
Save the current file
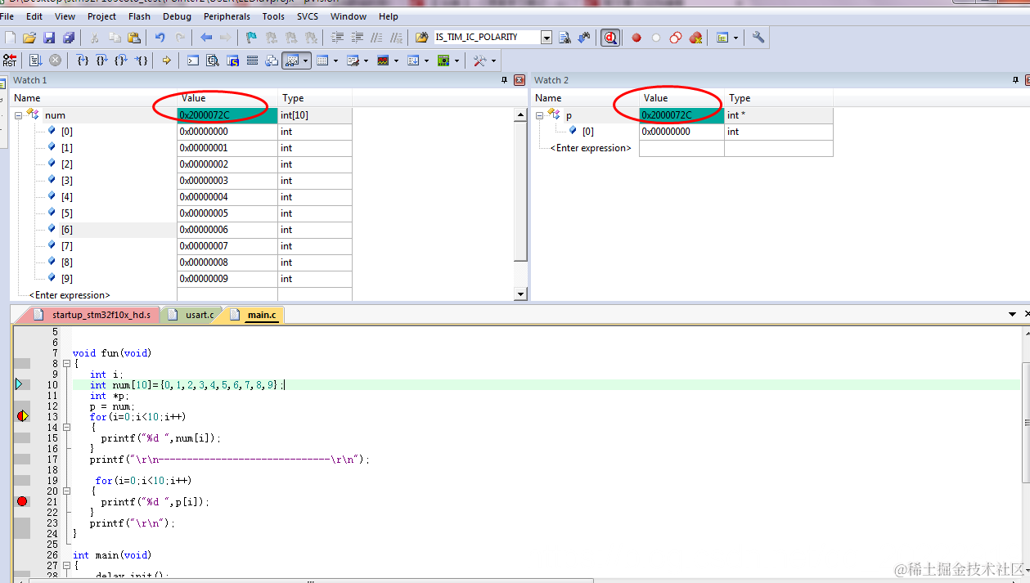(49, 38)
